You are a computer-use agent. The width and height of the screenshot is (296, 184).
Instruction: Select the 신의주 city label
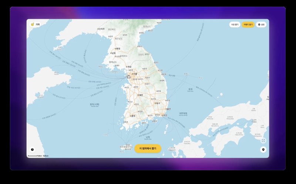point(101,29)
